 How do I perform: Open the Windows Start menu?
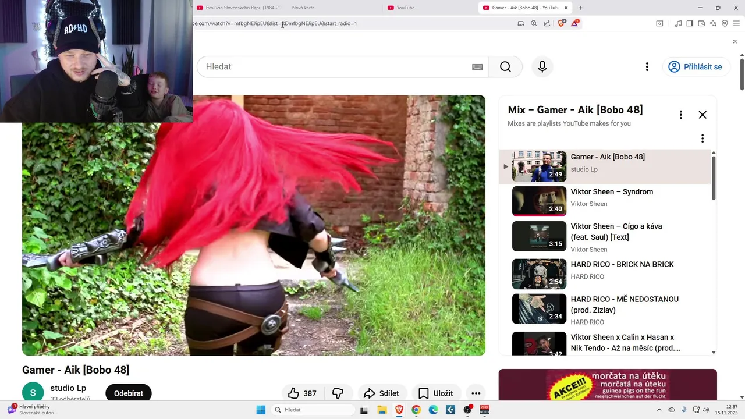[x=261, y=410]
